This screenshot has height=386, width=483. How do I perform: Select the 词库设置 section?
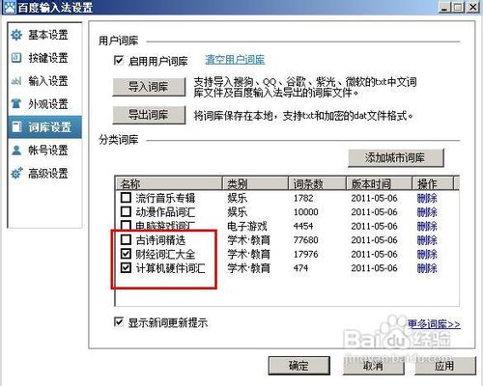45,127
